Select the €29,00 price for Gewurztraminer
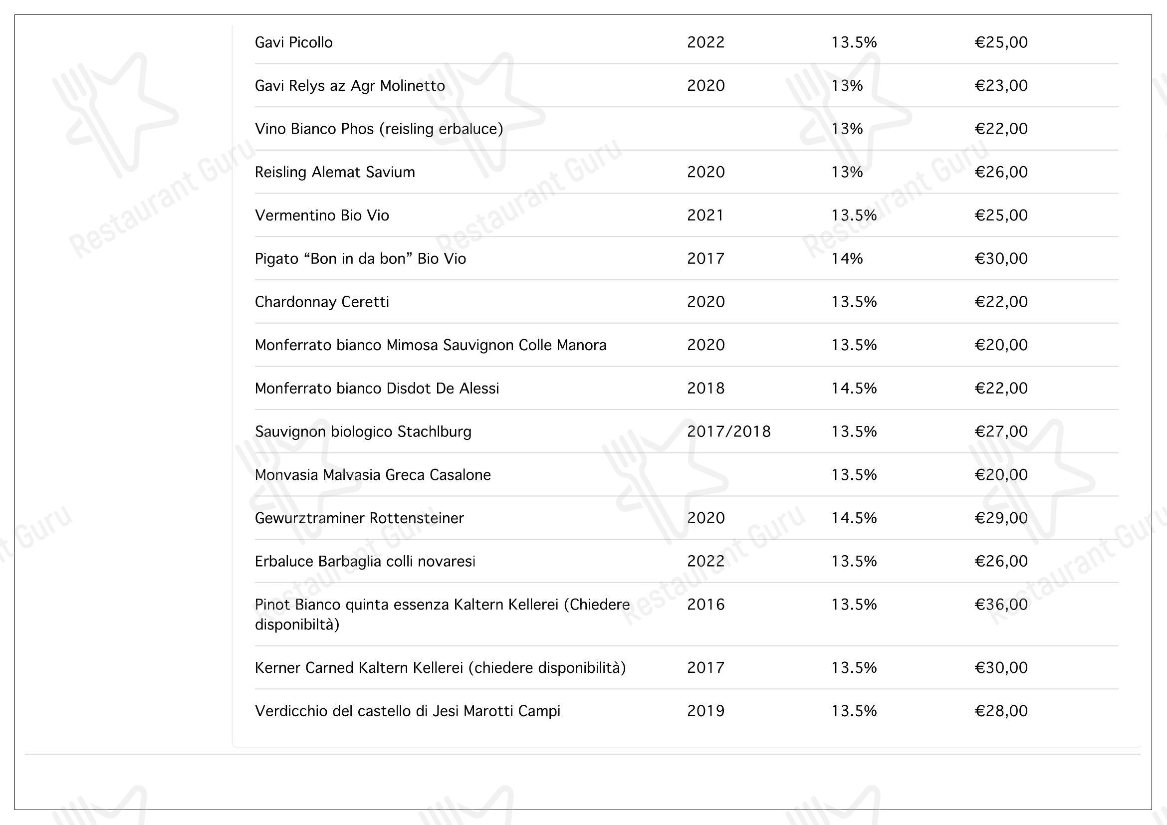 [x=1001, y=518]
